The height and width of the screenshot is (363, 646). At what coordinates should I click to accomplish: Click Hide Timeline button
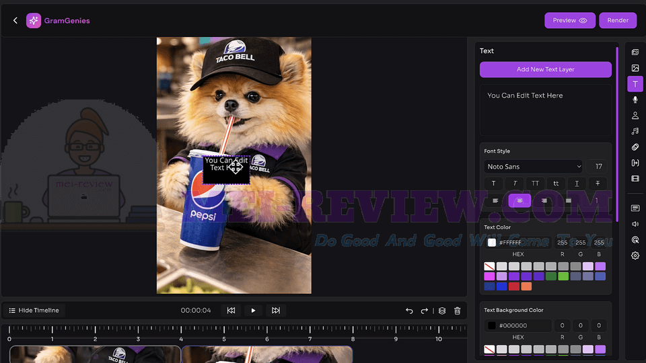click(34, 311)
